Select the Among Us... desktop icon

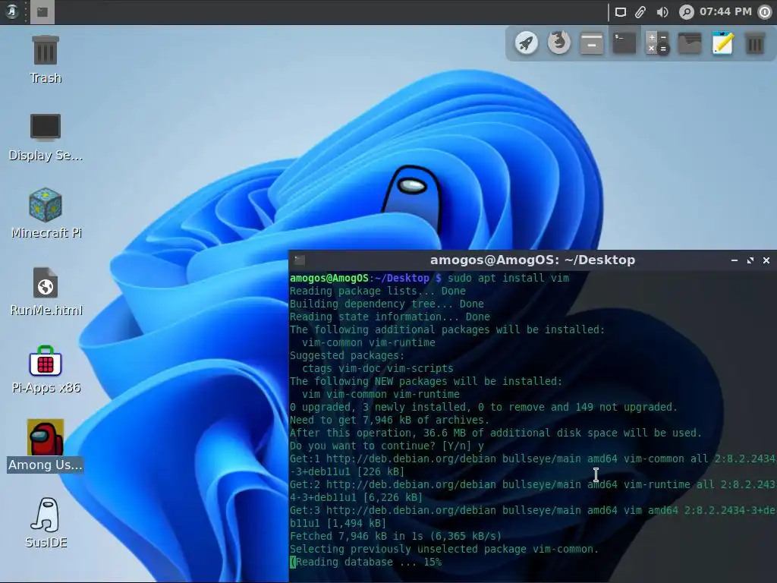pyautogui.click(x=45, y=446)
